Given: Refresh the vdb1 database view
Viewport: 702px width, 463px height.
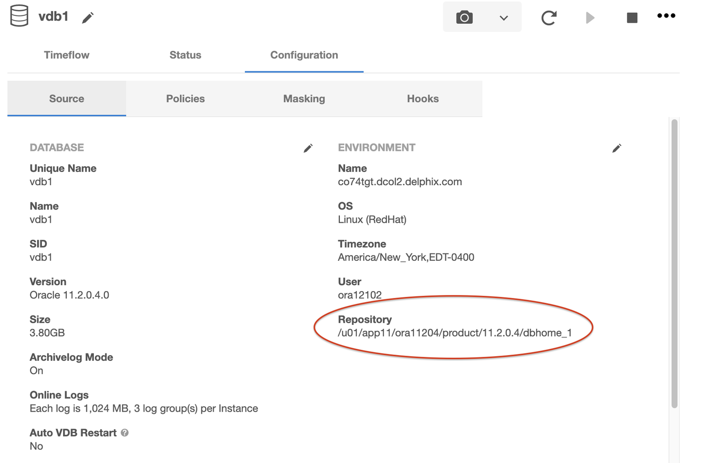Looking at the screenshot, I should coord(549,16).
